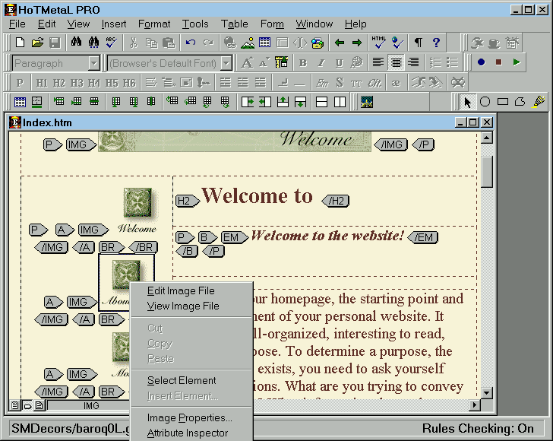Click the closing /EM tag marker
This screenshot has height=441, width=553.
pos(423,237)
